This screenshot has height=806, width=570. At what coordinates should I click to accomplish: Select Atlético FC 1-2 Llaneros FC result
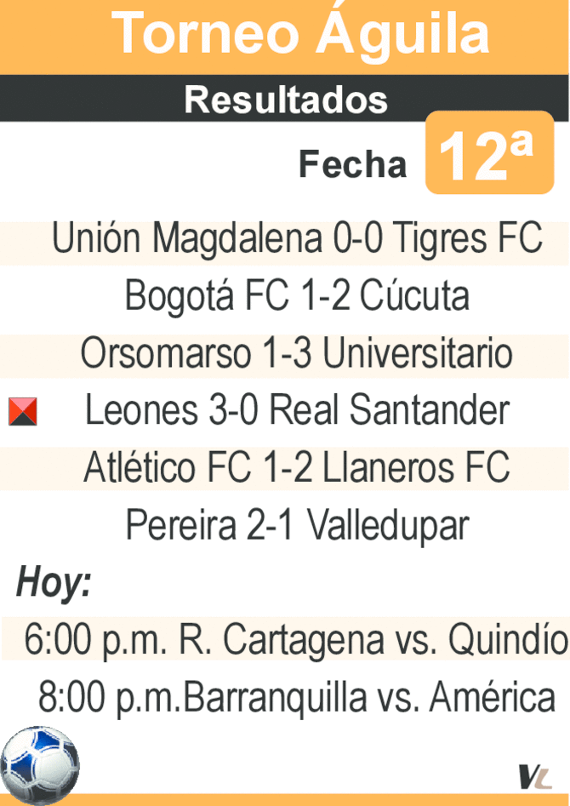point(297,467)
